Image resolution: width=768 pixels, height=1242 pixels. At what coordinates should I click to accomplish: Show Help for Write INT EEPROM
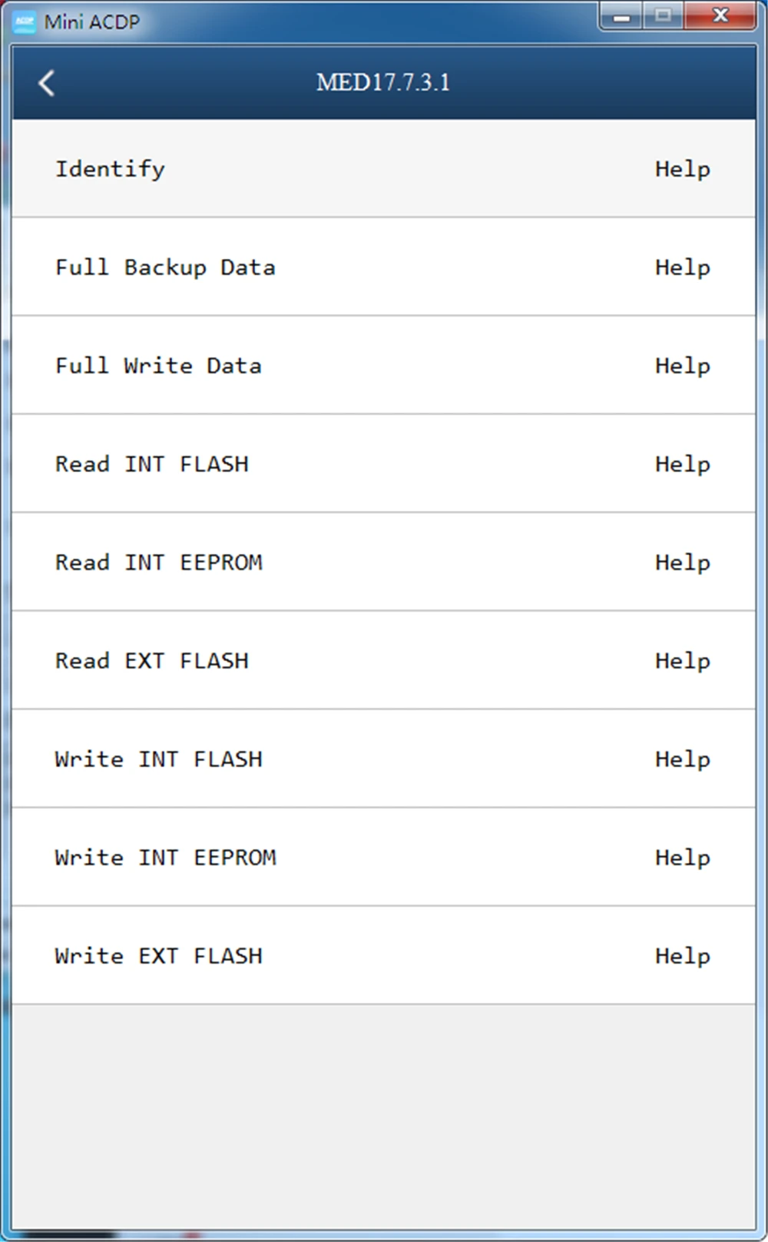pos(682,858)
